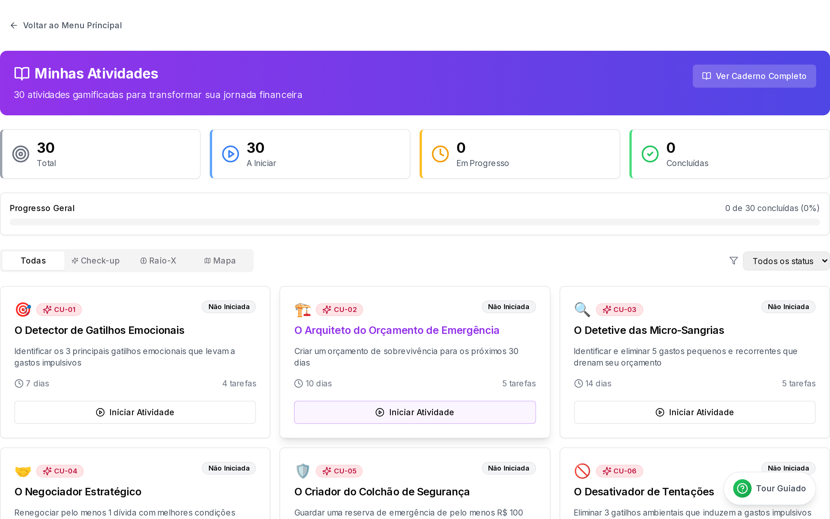Click the target icon in Total card
Screen dimensions: 830x519
20,154
